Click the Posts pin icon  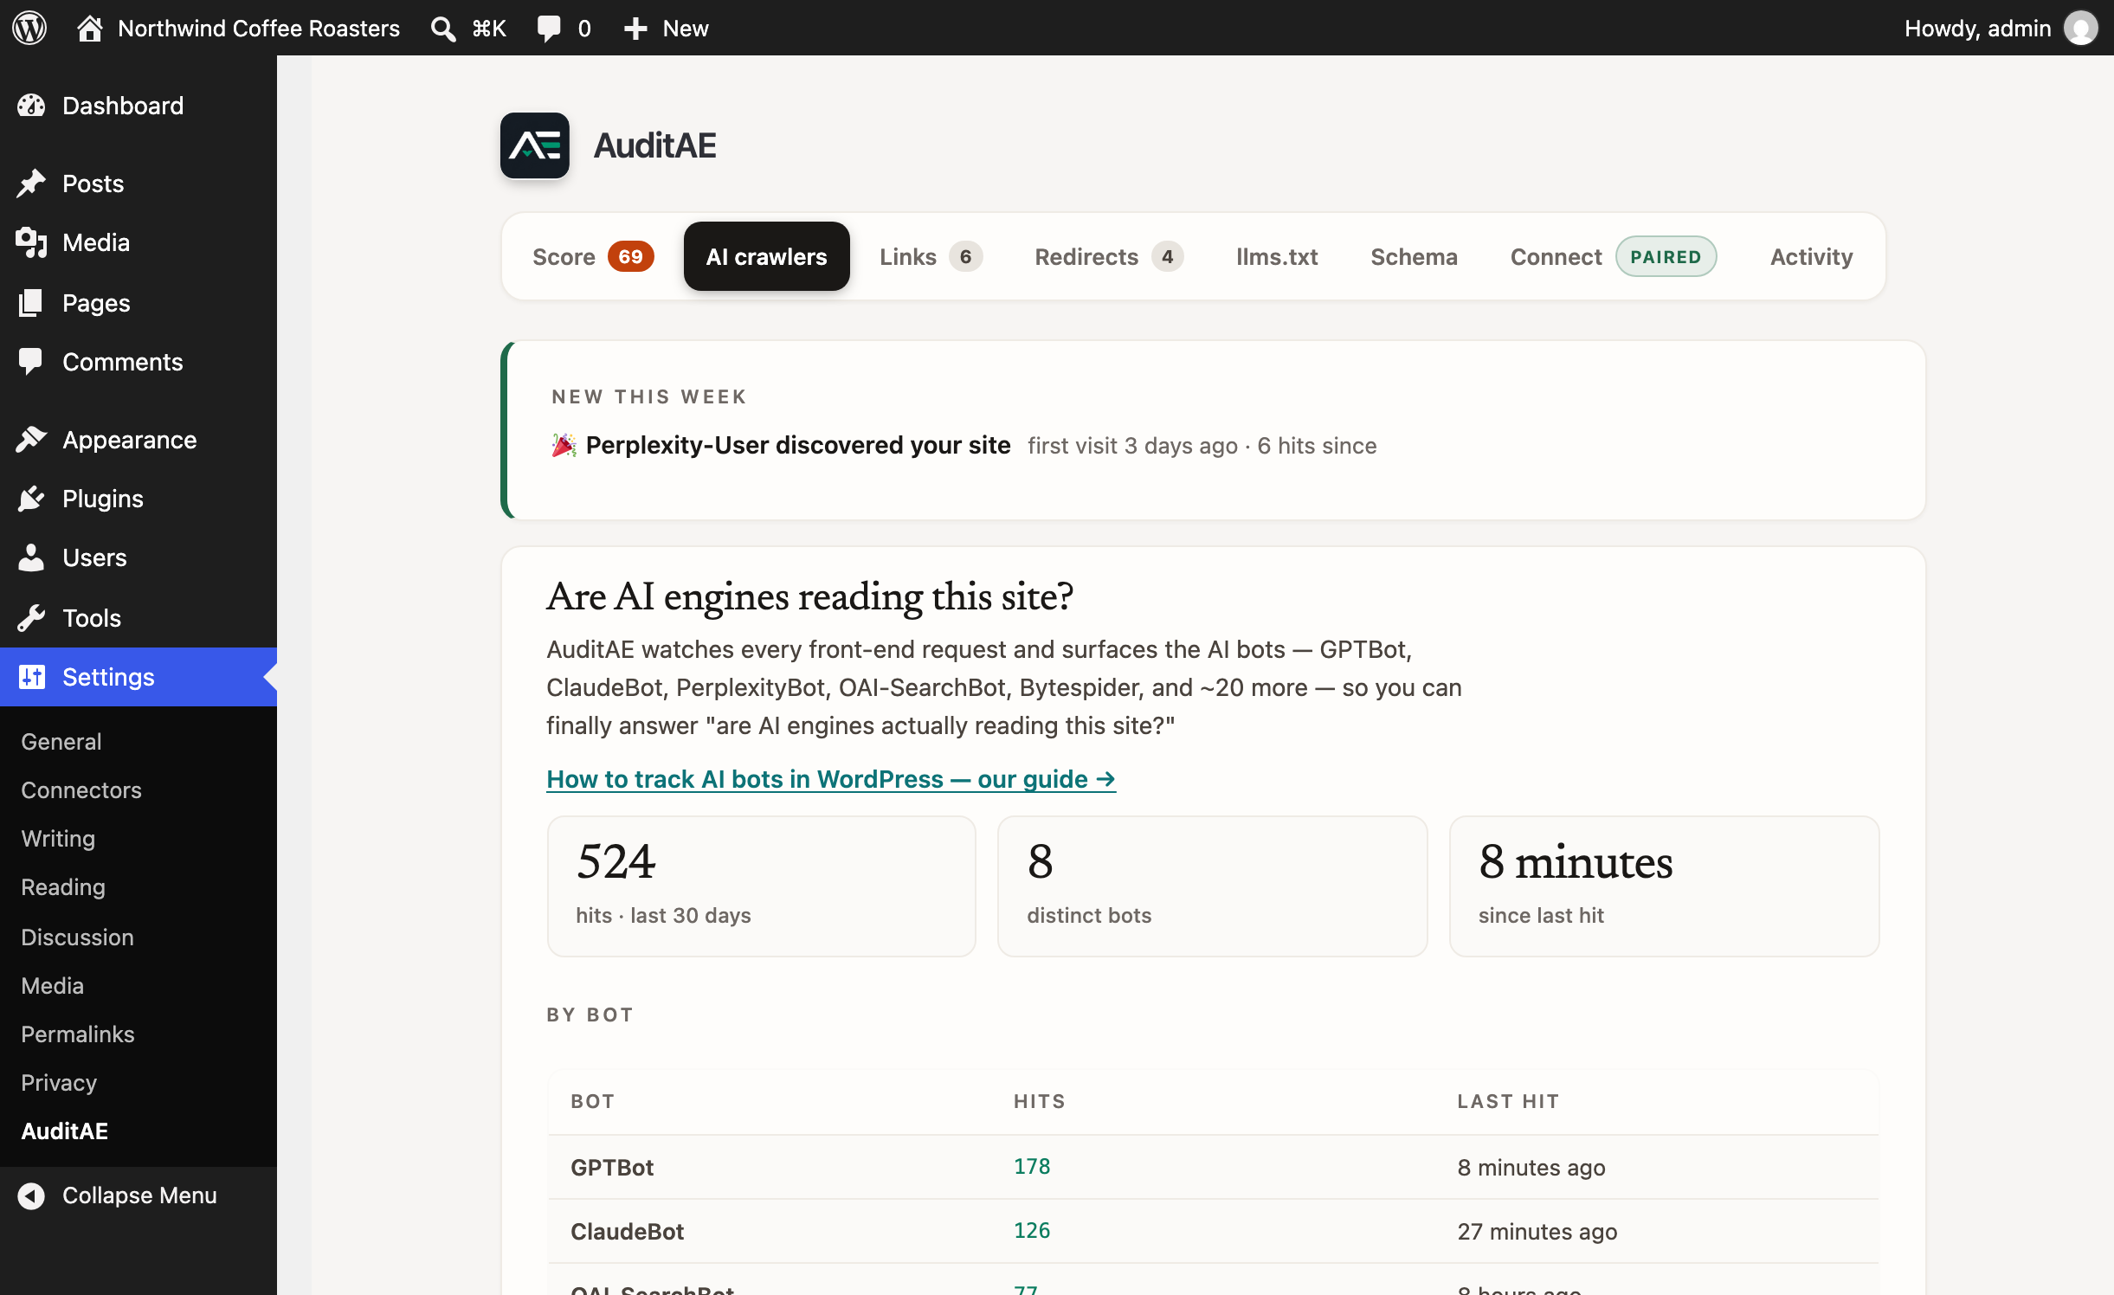(31, 184)
